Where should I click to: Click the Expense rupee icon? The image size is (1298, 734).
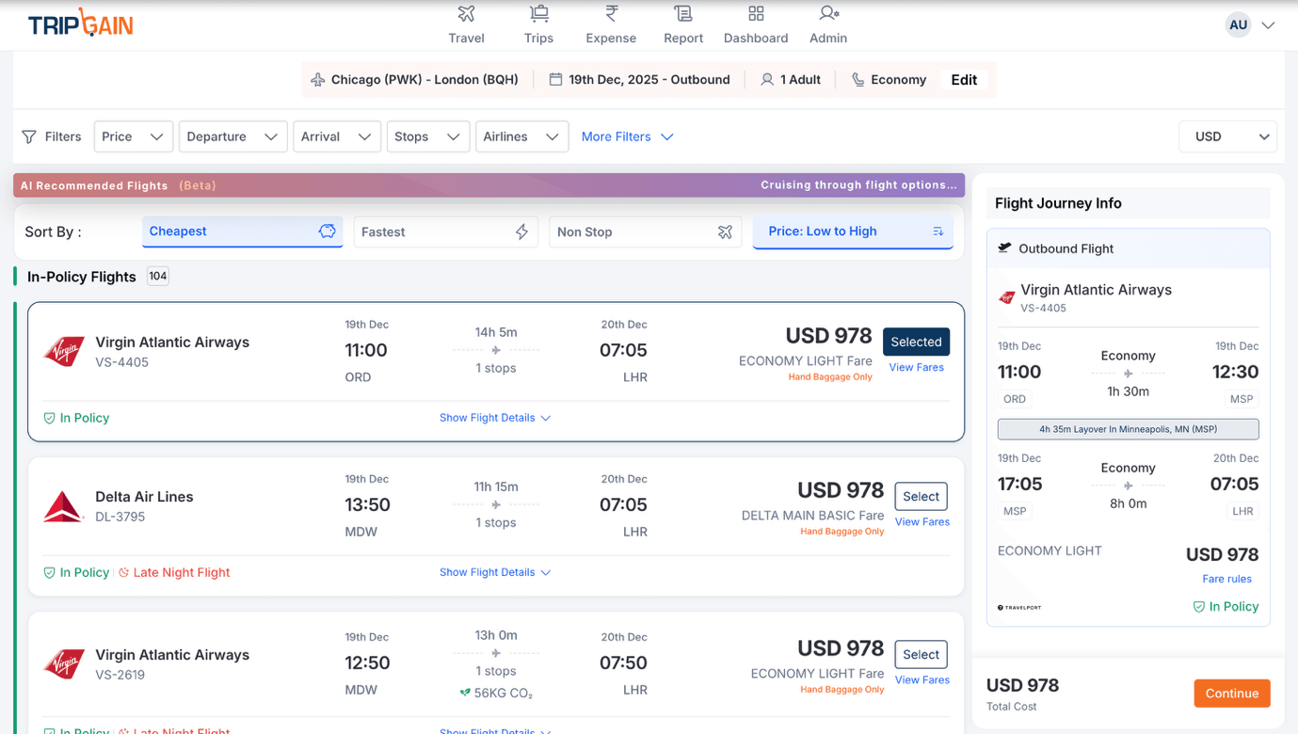pos(611,14)
